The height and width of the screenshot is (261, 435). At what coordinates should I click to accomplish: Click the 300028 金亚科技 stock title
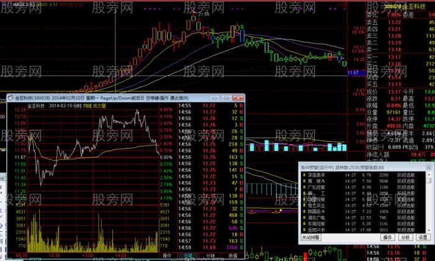tap(405, 7)
